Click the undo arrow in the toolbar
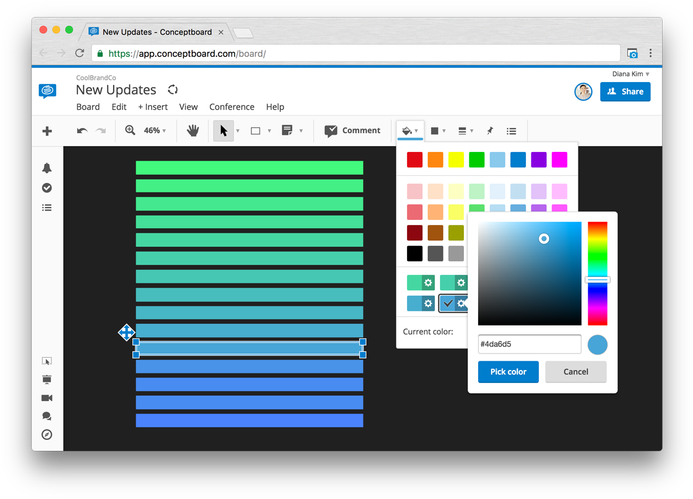This screenshot has height=499, width=693. [x=82, y=130]
